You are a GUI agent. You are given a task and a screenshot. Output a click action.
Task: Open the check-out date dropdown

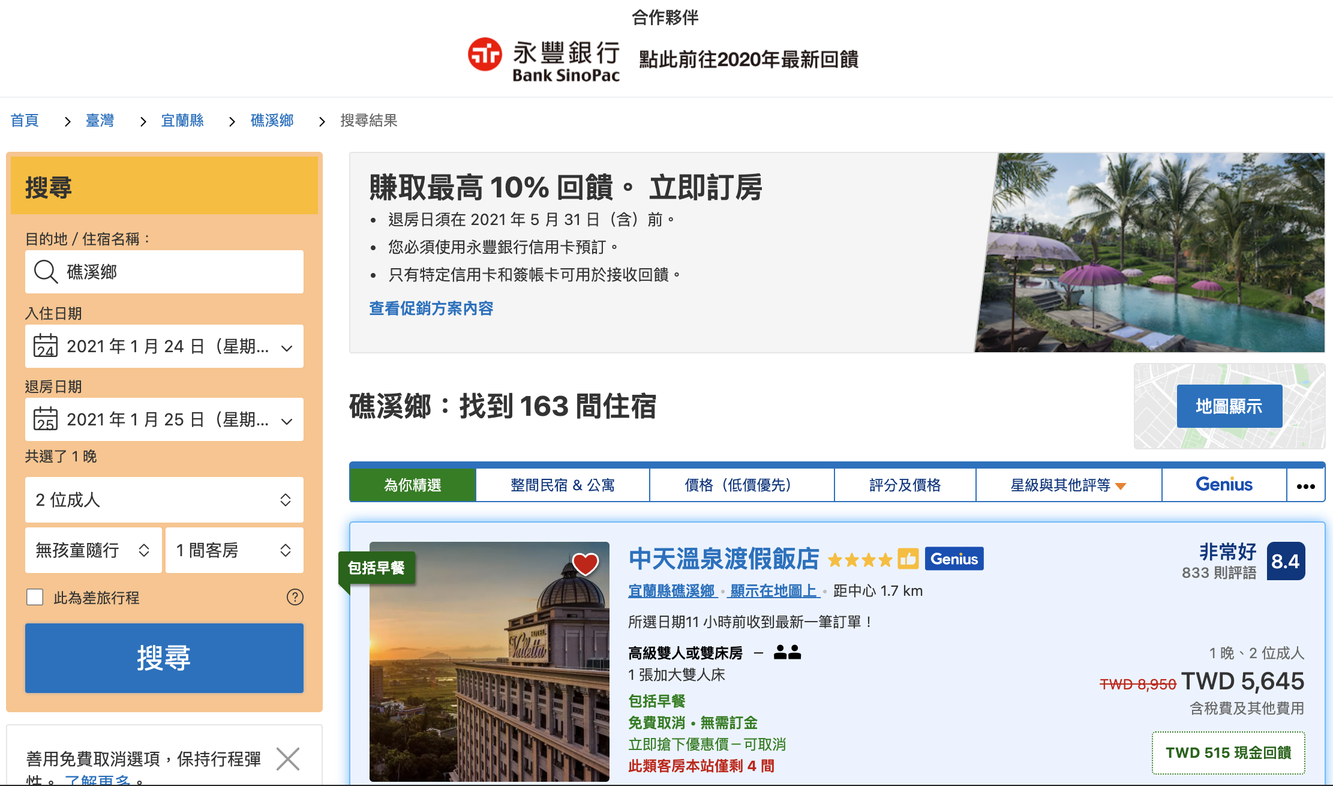164,419
